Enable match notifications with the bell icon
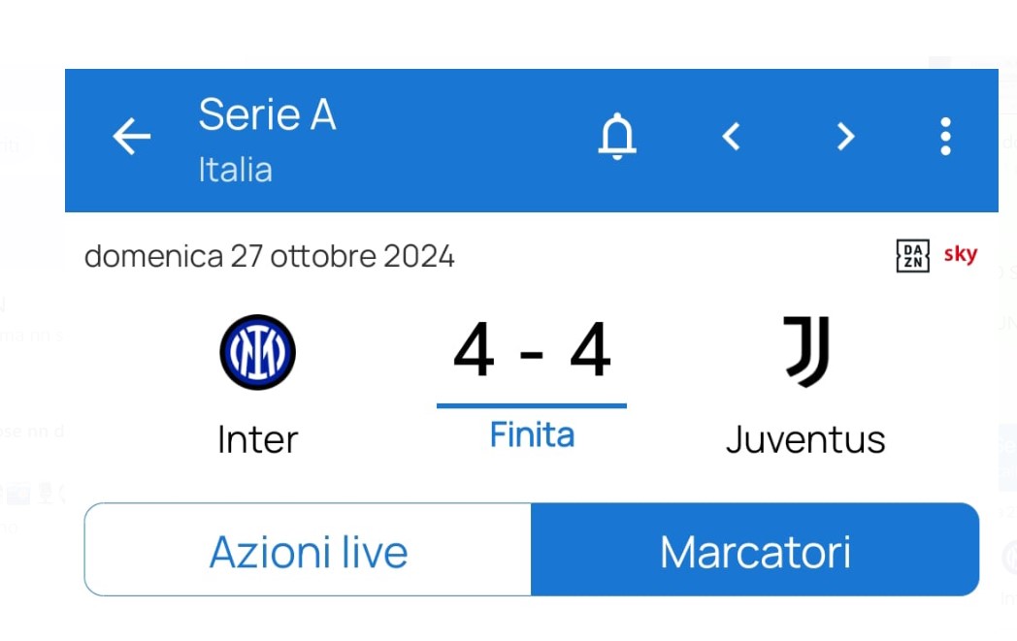1017x641 pixels. 616,137
